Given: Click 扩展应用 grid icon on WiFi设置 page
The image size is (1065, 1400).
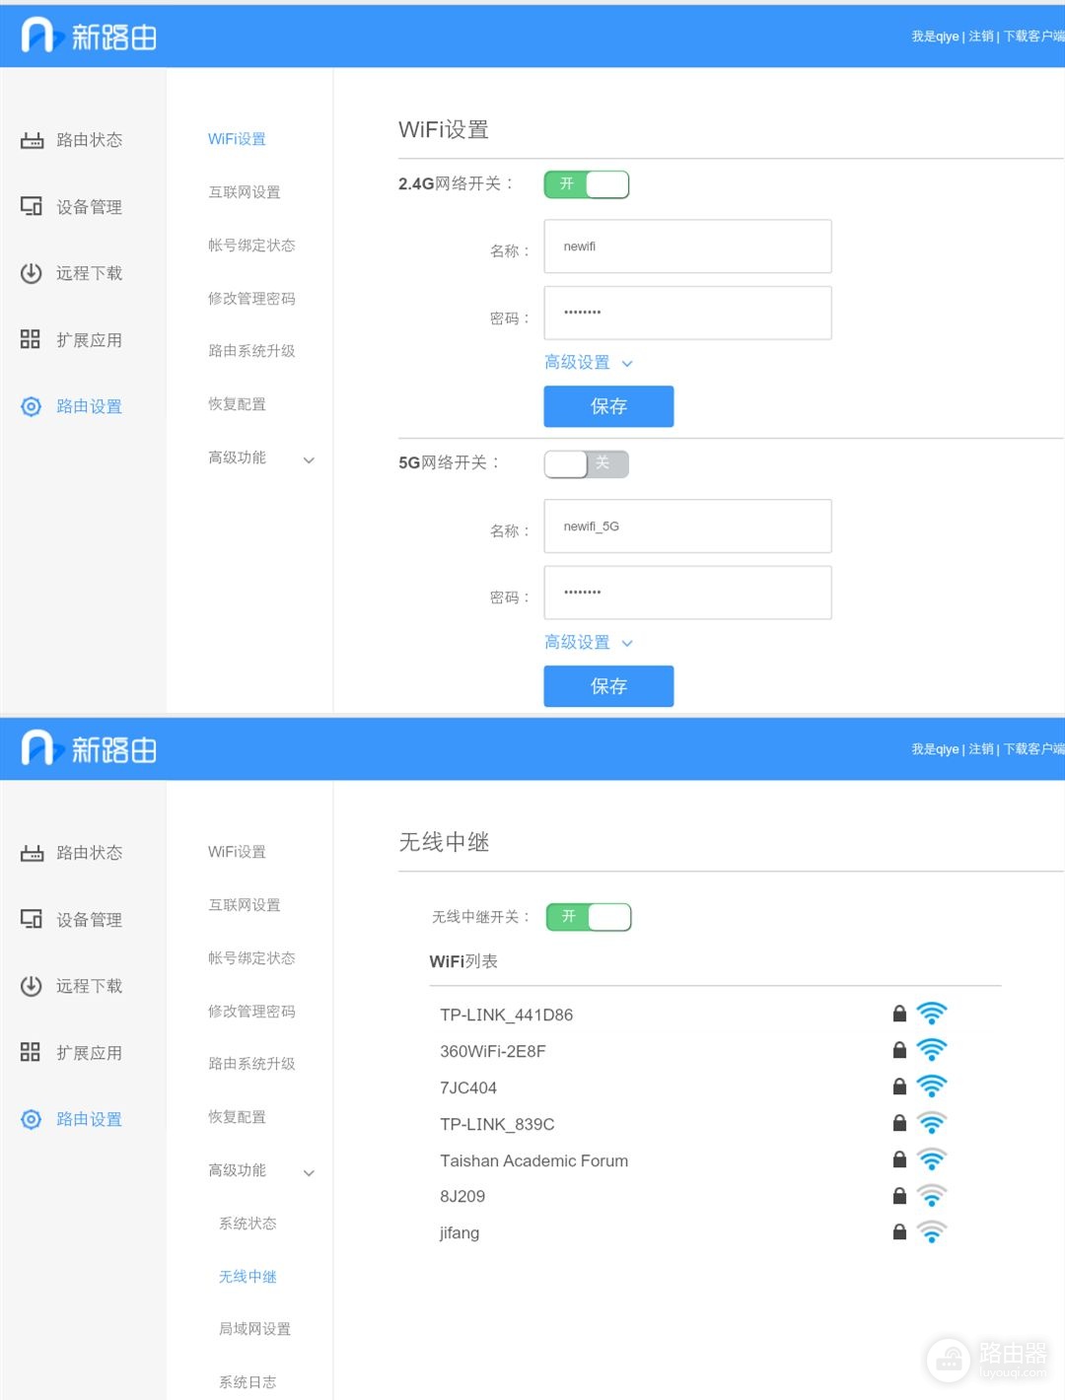Looking at the screenshot, I should point(31,339).
